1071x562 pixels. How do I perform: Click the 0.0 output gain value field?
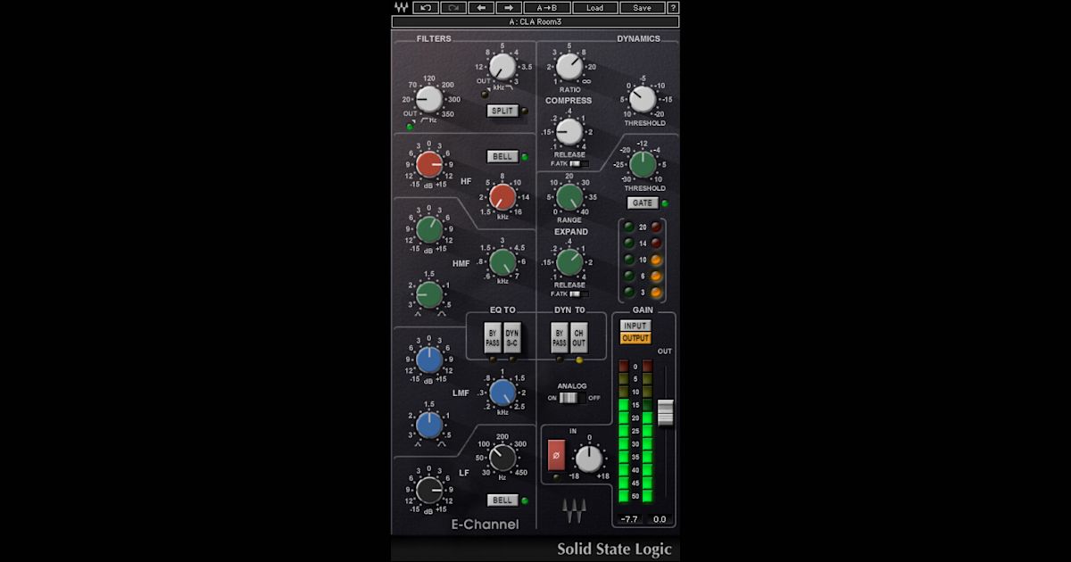click(660, 519)
